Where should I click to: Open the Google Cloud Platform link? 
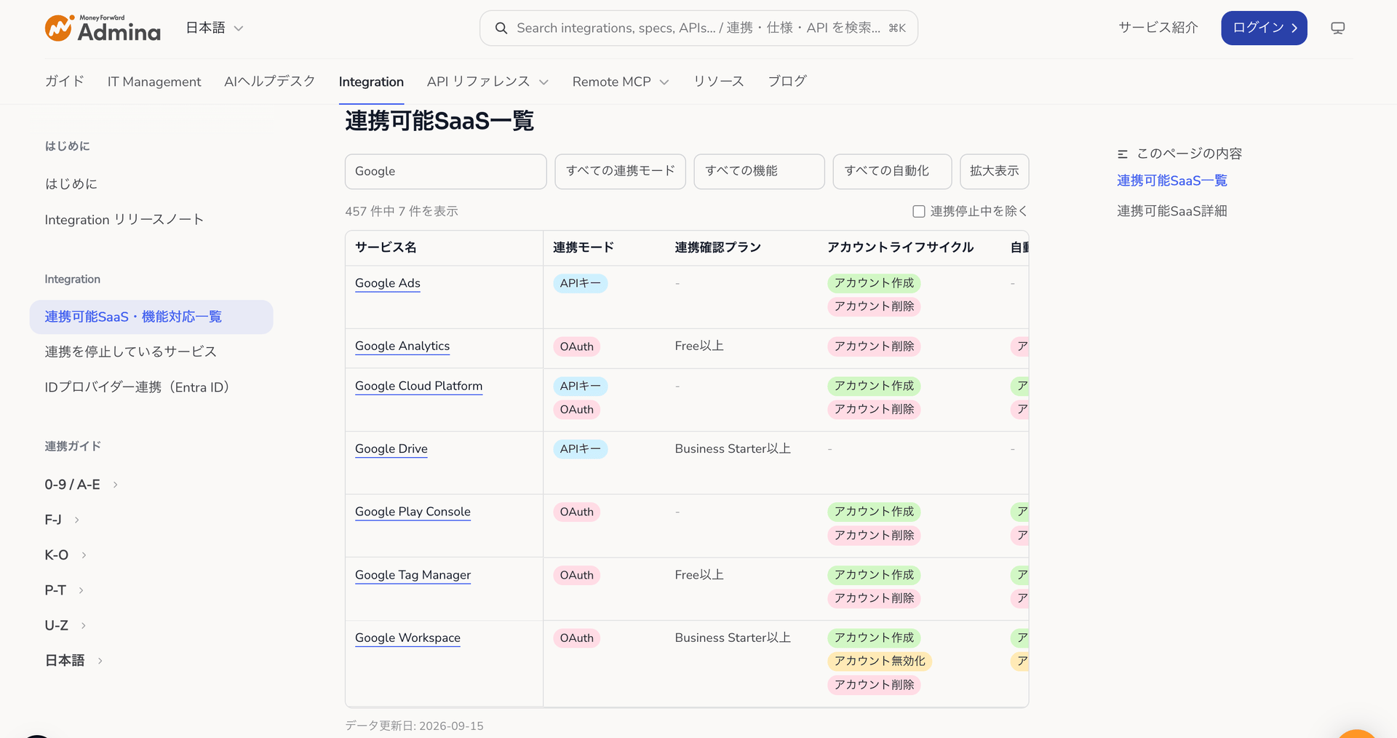coord(418,386)
